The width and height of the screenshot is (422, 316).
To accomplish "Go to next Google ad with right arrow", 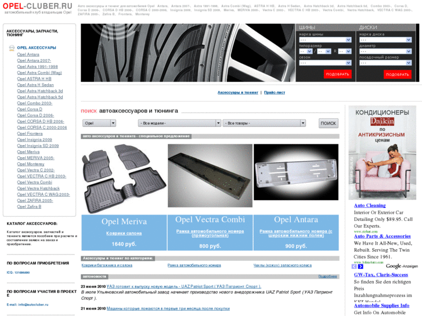I will click(360, 267).
